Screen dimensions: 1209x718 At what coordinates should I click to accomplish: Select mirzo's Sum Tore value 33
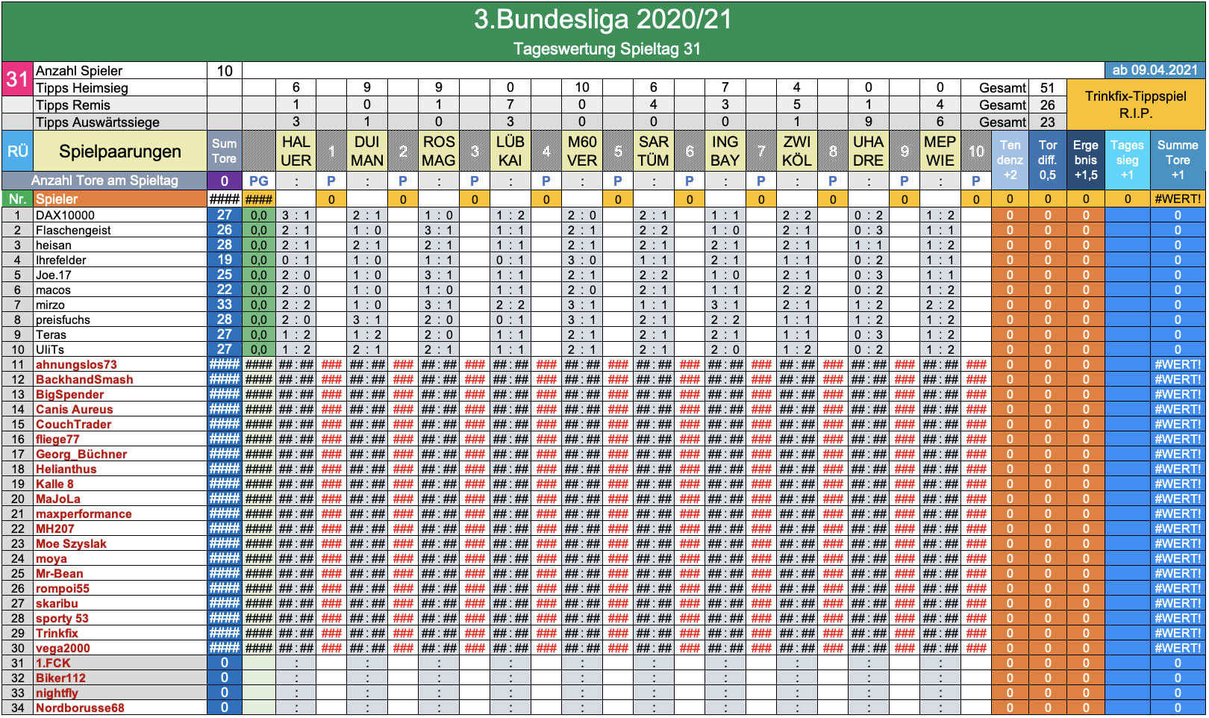point(224,305)
